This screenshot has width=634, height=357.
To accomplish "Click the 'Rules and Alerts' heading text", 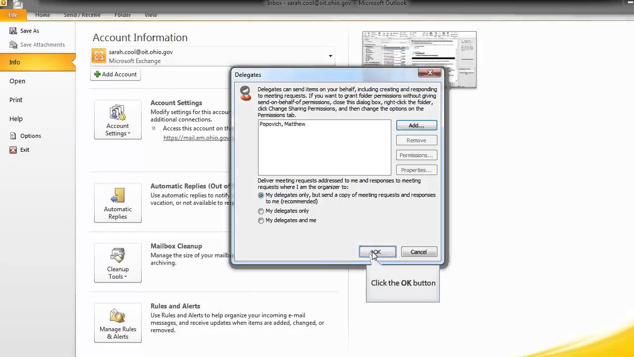I will coord(175,306).
